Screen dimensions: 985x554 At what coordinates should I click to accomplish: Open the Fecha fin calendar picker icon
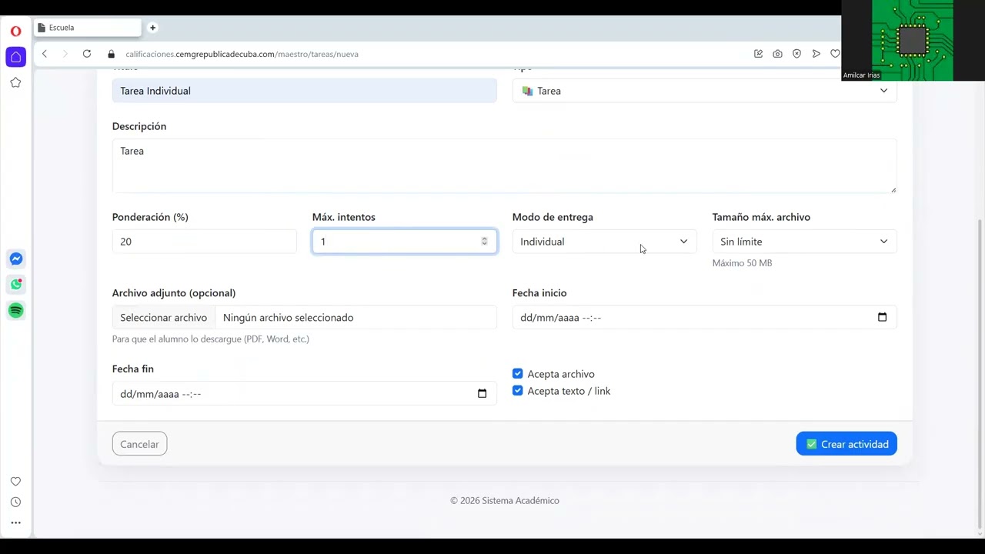(482, 393)
